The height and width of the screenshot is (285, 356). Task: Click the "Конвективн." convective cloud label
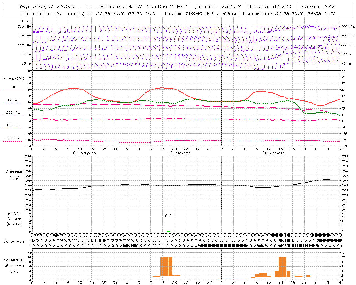click(14, 260)
